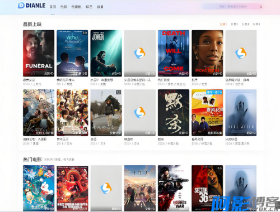The height and width of the screenshot is (212, 280).
Task: Open the Front Room poster
Action: click(x=207, y=53)
